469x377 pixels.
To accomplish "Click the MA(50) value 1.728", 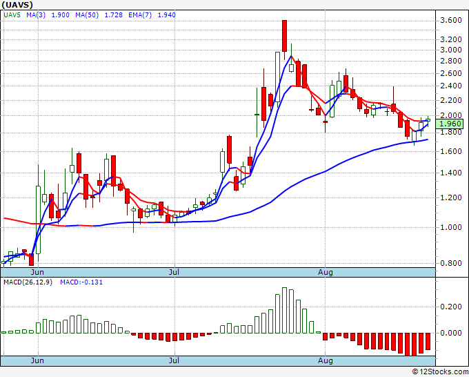I will (x=113, y=15).
